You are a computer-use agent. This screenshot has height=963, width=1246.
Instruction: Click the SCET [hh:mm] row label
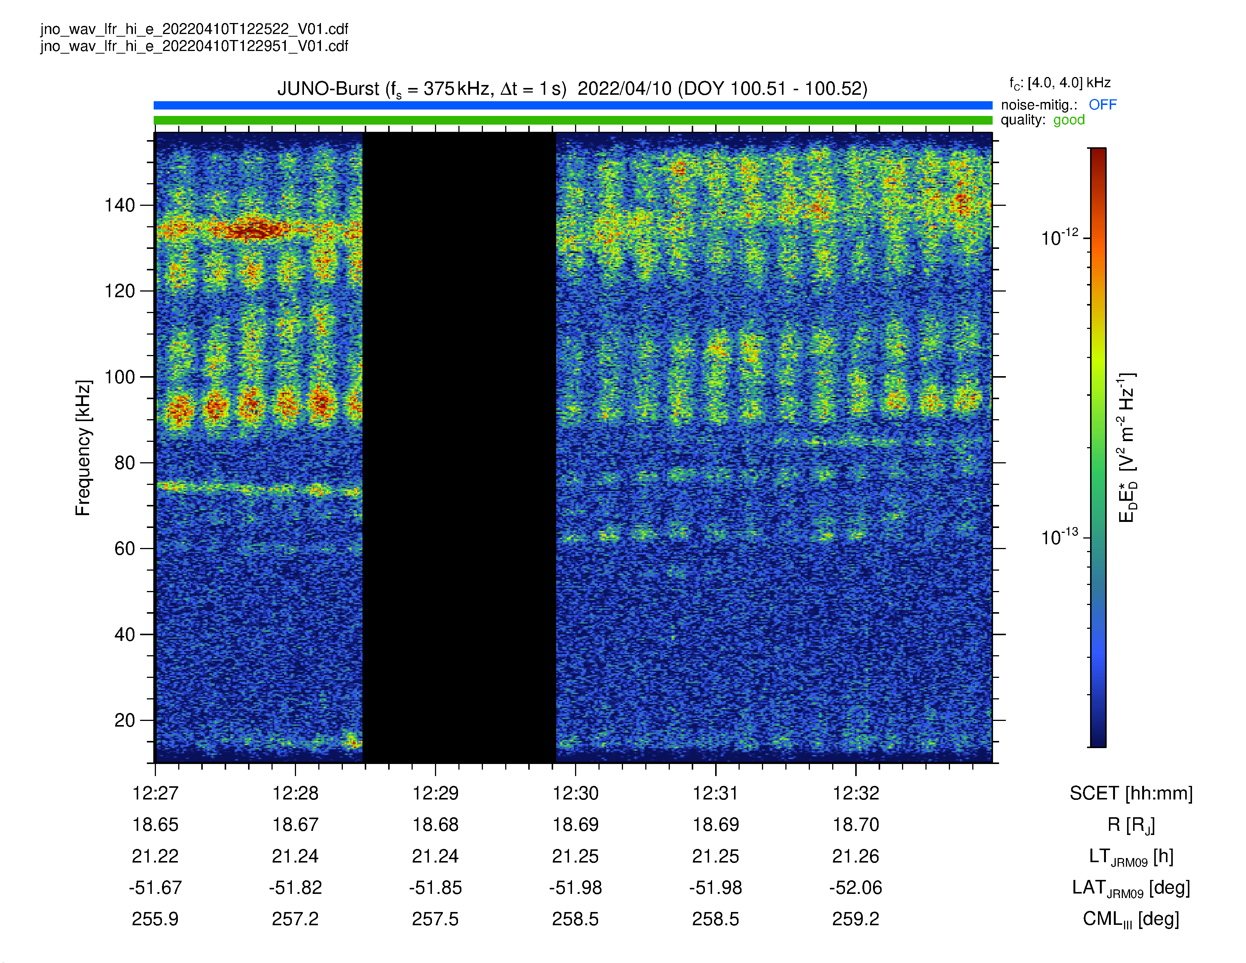point(1131,793)
